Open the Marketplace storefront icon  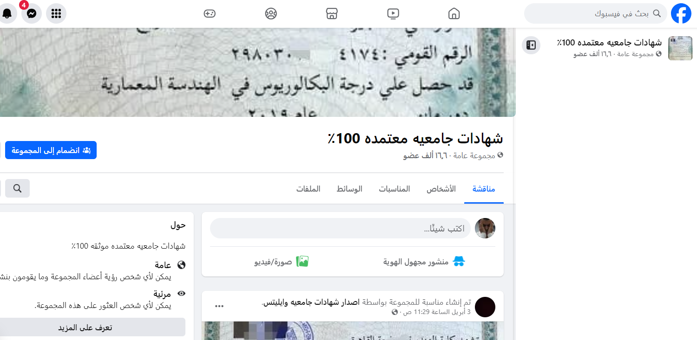tap(332, 13)
